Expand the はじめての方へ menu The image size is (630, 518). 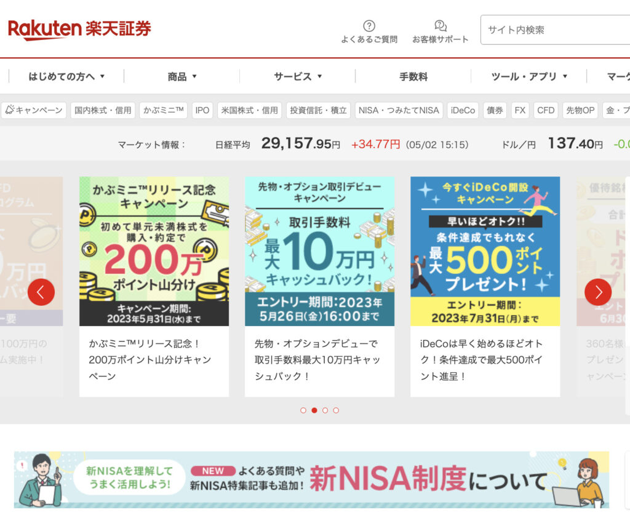point(66,76)
